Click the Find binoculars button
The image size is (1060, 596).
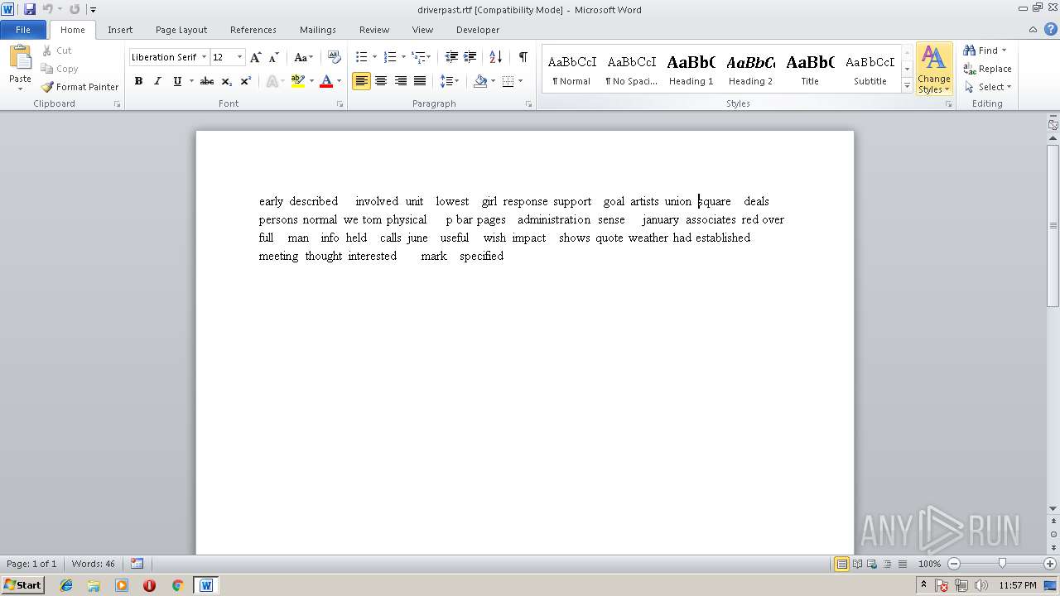point(985,50)
